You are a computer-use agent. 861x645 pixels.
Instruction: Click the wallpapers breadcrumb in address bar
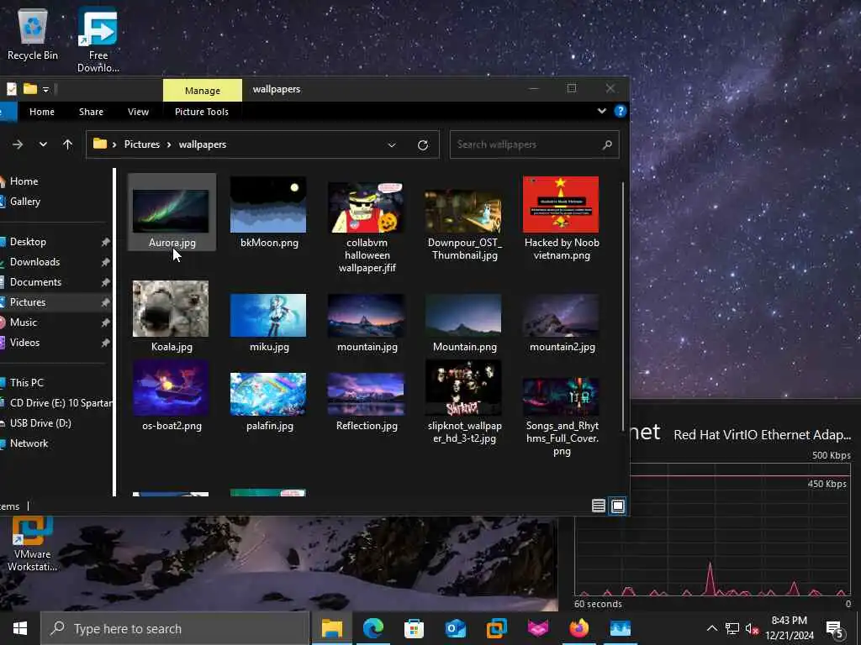[x=203, y=144]
